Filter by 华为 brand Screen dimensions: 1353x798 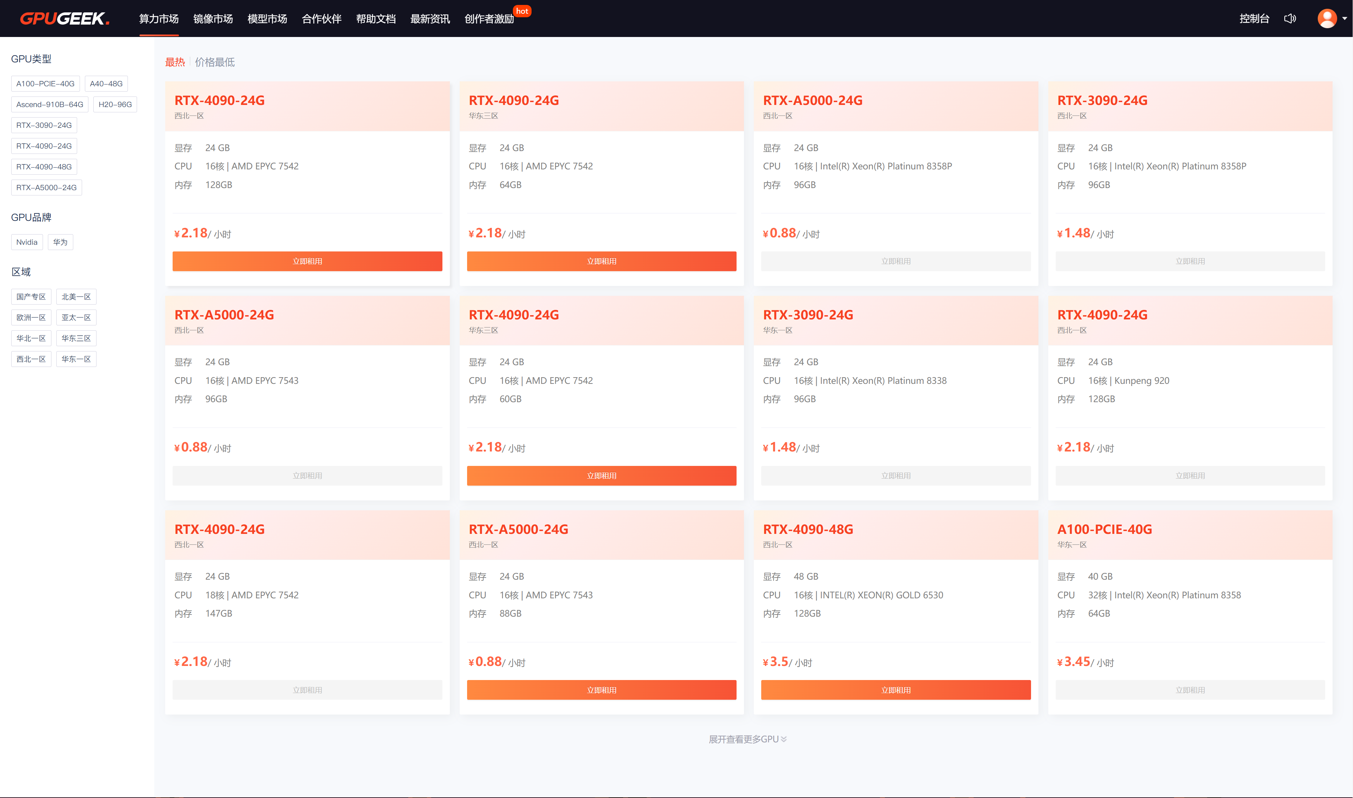60,242
